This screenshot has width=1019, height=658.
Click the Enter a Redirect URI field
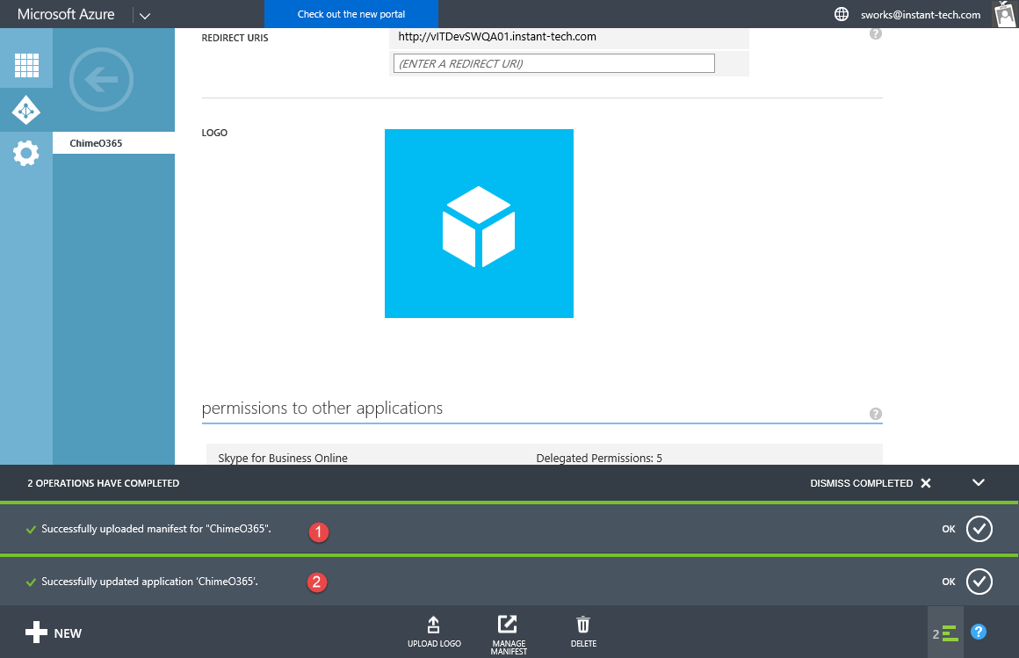553,63
